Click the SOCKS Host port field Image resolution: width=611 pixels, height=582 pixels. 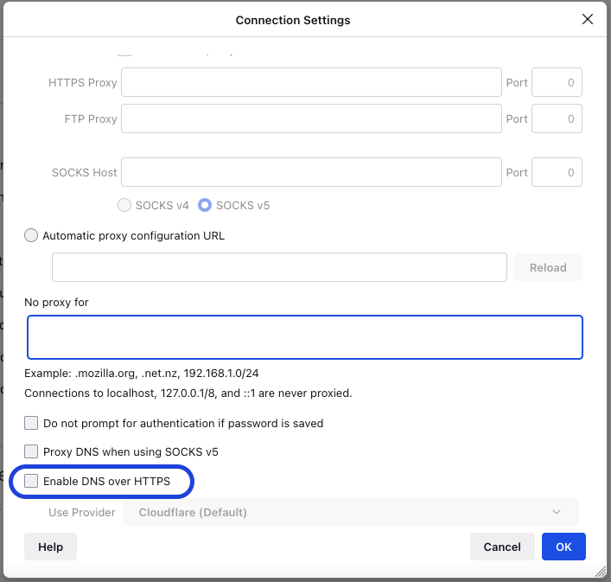click(x=557, y=172)
